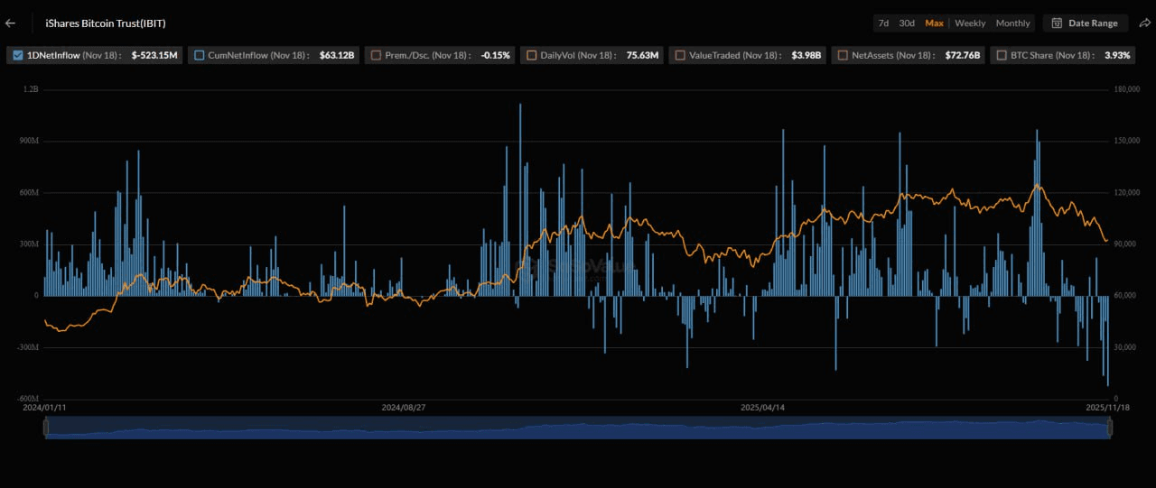Click the 180,000 right axis label
Screen dimensions: 1156x488
pos(1128,89)
